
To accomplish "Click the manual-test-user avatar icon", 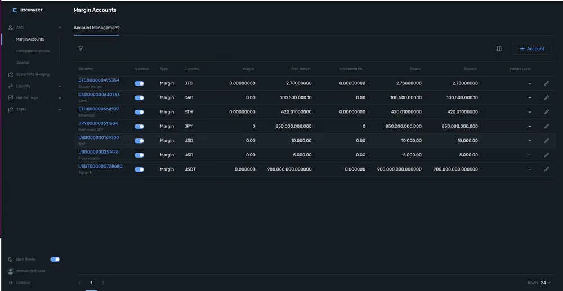I will (10, 271).
